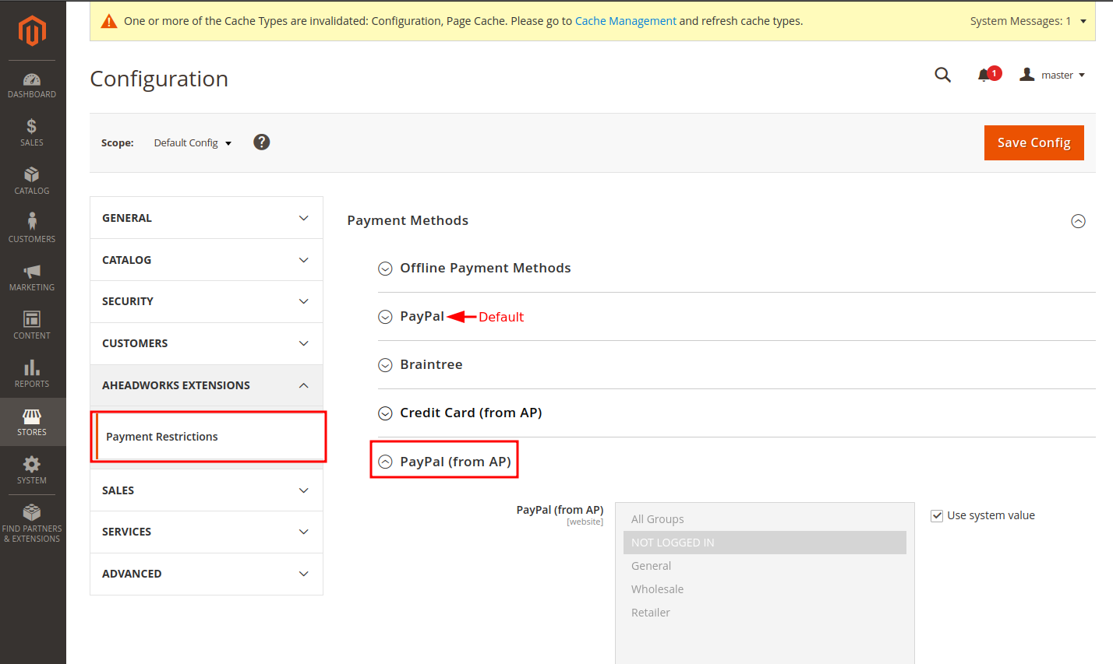Click the search magnifier icon
The width and height of the screenshot is (1113, 664).
pyautogui.click(x=943, y=75)
